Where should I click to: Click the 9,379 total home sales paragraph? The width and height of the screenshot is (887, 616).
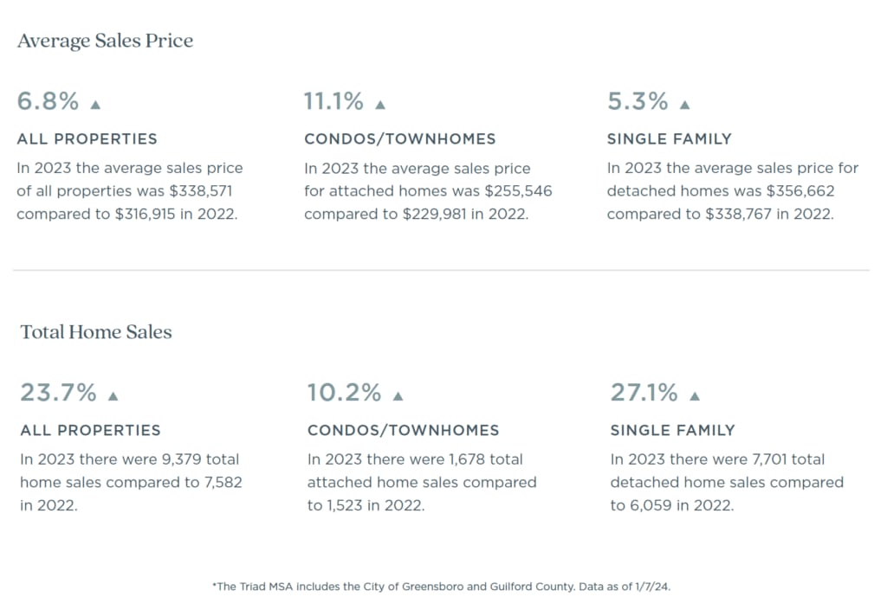pyautogui.click(x=132, y=482)
